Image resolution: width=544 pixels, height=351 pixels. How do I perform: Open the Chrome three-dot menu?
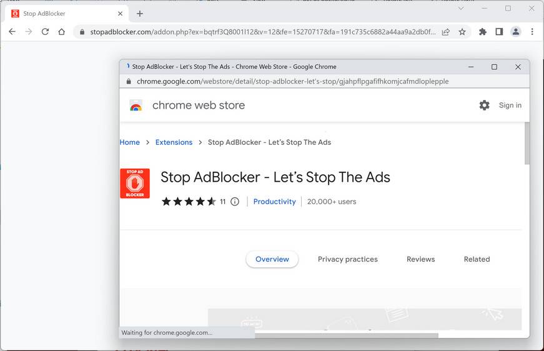pyautogui.click(x=532, y=32)
